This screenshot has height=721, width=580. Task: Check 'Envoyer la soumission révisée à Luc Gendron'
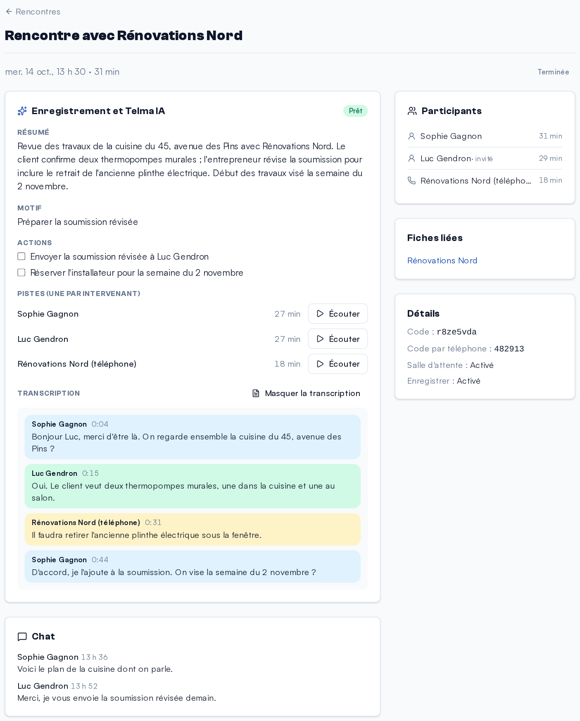click(21, 256)
